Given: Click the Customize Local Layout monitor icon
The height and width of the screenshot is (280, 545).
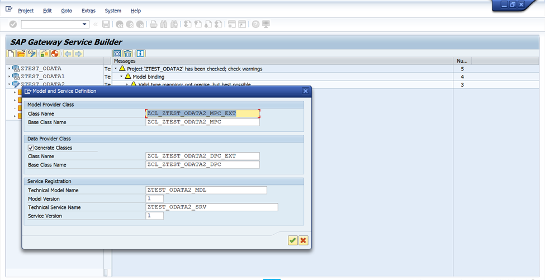Looking at the screenshot, I should click(x=266, y=25).
